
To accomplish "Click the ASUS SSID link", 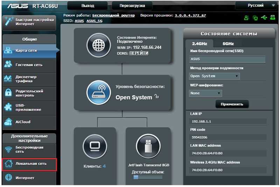I will 79,21.
